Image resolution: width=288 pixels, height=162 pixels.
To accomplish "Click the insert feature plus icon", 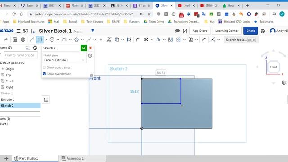I will coord(33,31).
